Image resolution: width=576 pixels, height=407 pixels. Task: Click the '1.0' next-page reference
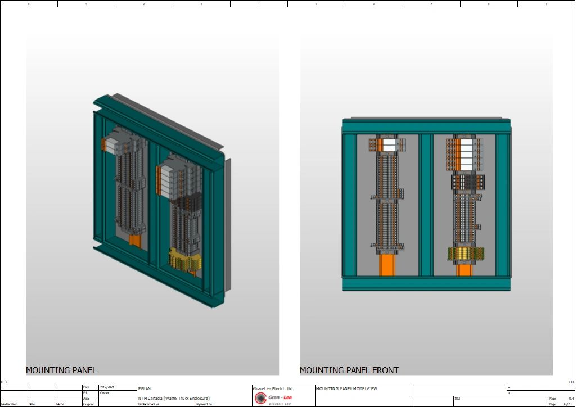(571, 382)
